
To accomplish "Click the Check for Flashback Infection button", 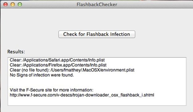I will tap(97, 34).
